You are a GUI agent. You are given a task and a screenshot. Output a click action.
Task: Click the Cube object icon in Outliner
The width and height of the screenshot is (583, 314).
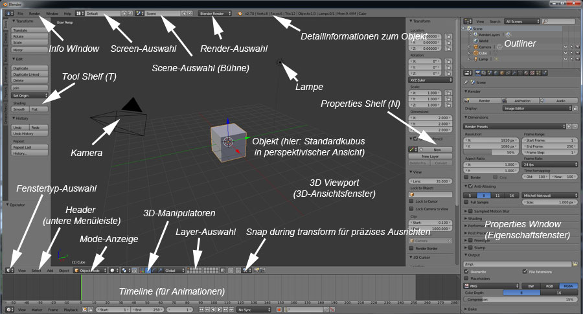(475, 53)
